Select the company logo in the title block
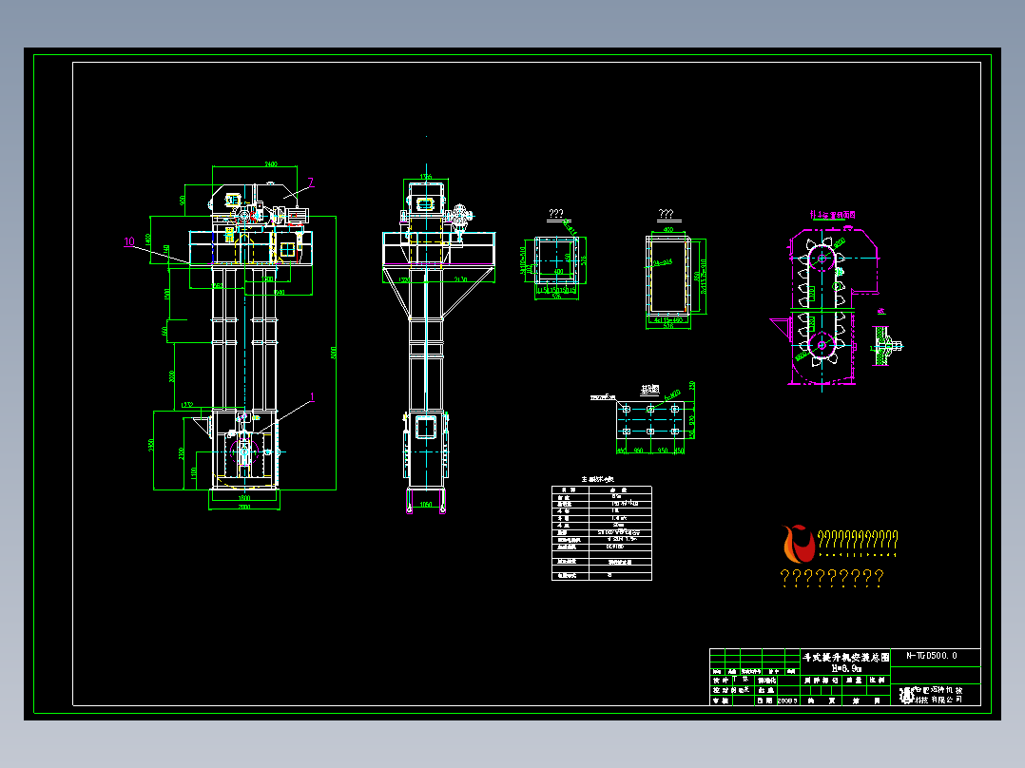1025x768 pixels. [x=906, y=696]
